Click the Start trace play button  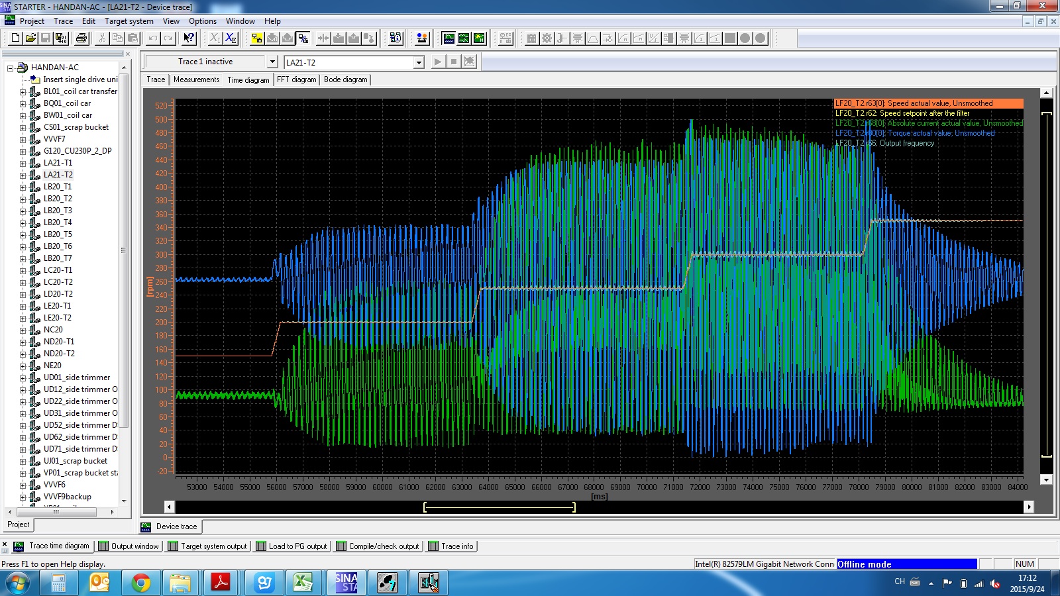coord(437,62)
